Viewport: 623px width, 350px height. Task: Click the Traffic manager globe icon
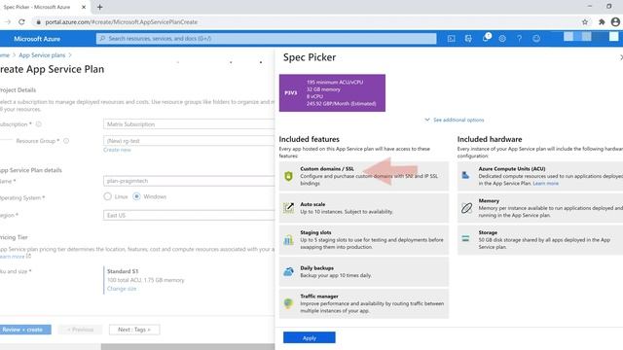(x=288, y=303)
